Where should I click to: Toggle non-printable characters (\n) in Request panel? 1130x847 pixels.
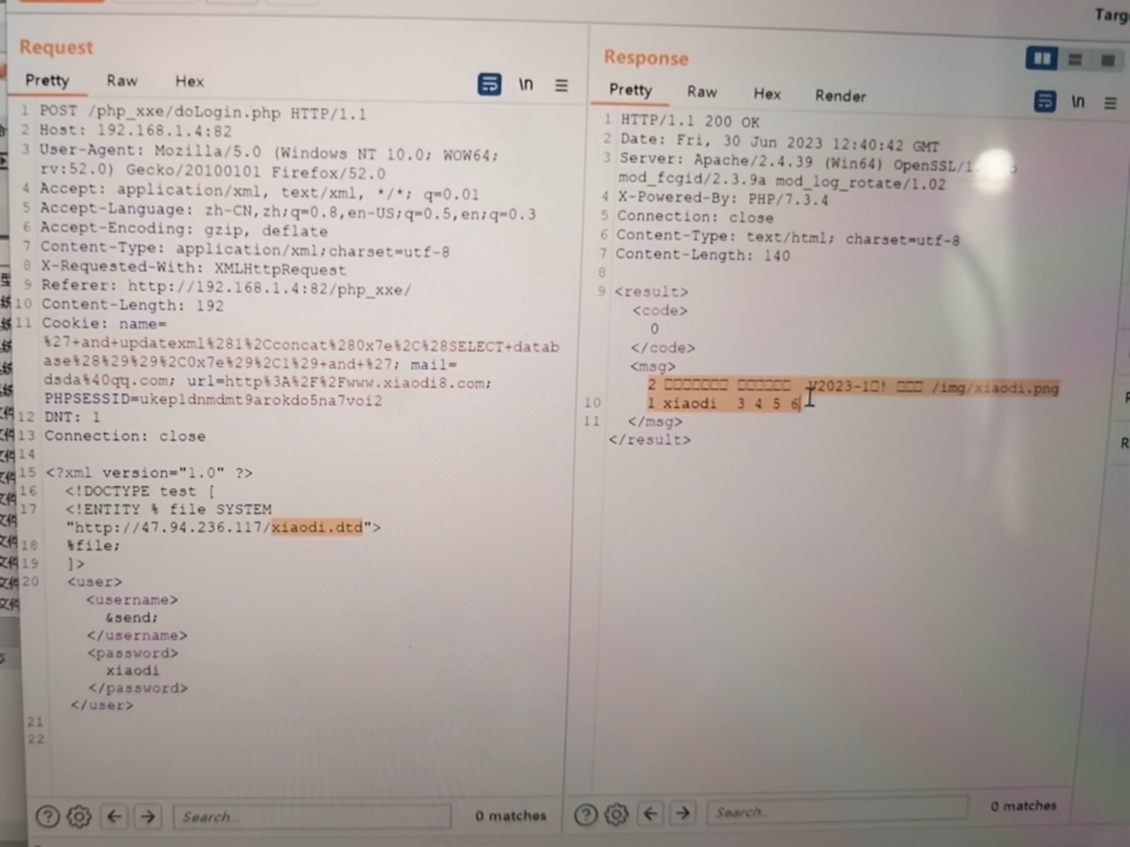point(526,85)
